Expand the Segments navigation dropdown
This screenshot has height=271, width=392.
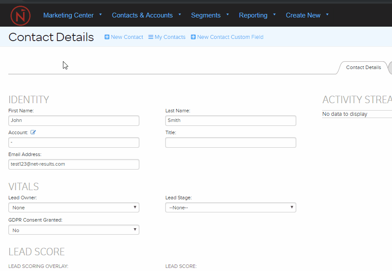(x=206, y=15)
